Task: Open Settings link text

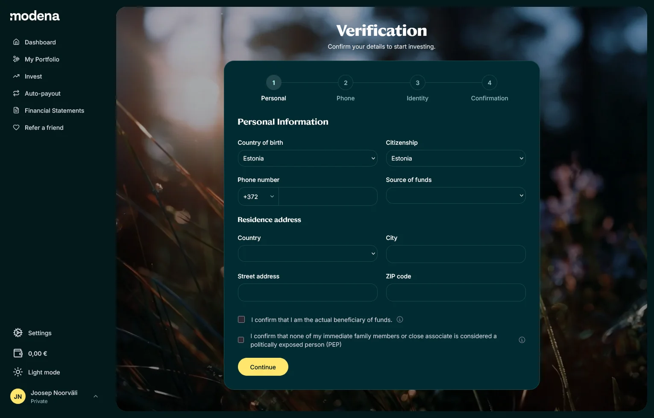Action: click(40, 333)
